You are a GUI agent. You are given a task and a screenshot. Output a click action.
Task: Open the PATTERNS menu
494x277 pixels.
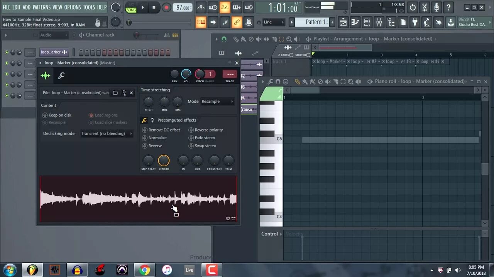[41, 7]
